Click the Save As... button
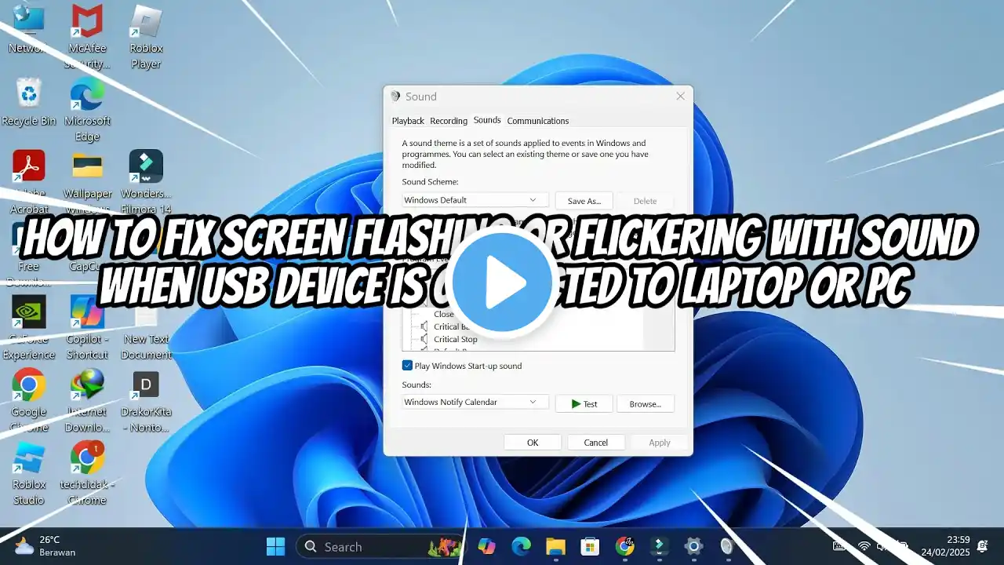Screen dimensions: 1004x565 point(584,201)
